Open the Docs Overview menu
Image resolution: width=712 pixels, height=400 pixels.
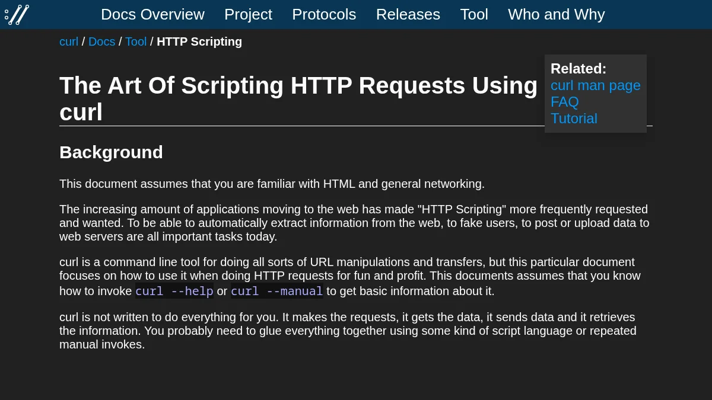point(152,14)
